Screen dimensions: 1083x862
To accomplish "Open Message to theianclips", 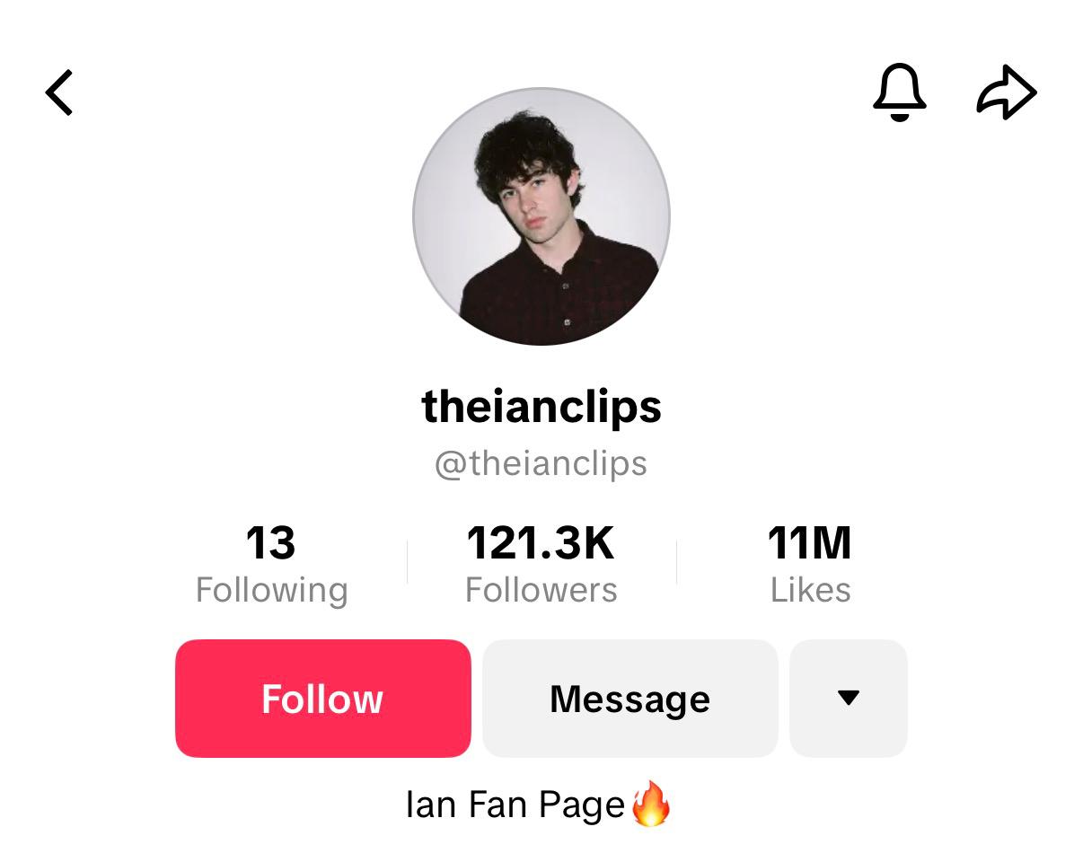I will [x=630, y=699].
